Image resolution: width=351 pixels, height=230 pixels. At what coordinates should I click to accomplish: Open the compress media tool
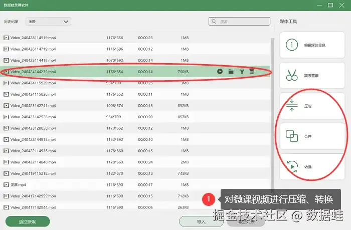click(x=312, y=106)
